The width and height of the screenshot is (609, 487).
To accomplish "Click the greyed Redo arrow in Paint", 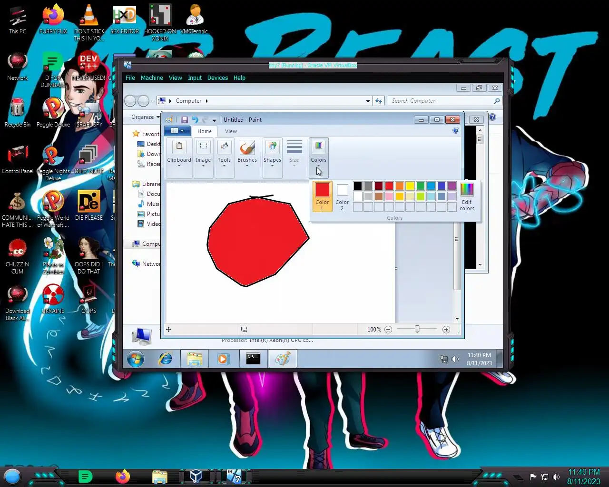I will [205, 120].
